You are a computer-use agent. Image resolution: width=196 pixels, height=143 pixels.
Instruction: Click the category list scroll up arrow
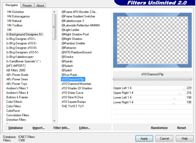[x=54, y=12]
